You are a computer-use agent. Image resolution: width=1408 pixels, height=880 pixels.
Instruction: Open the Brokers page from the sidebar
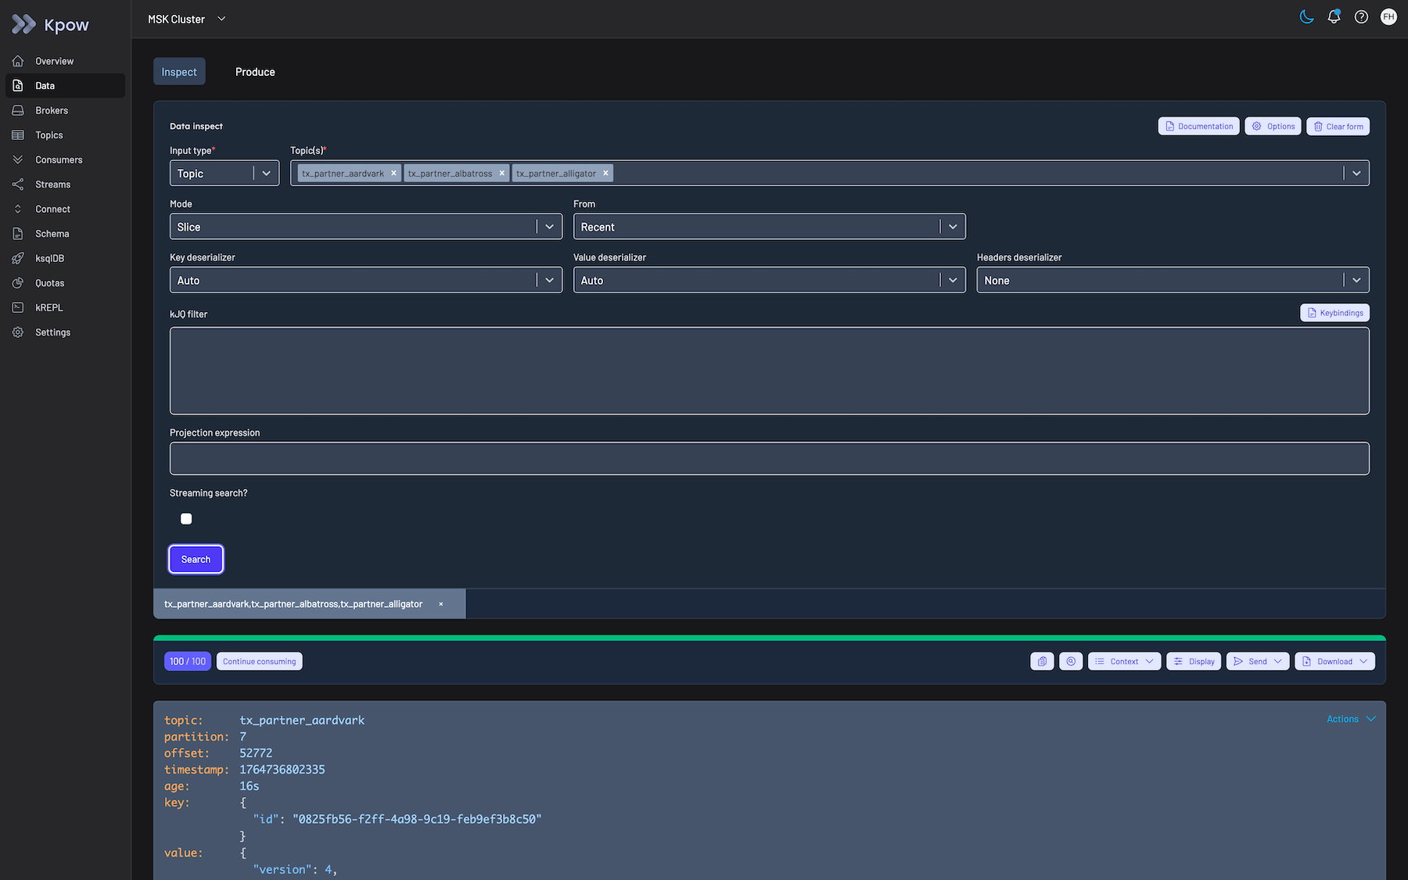tap(51, 110)
